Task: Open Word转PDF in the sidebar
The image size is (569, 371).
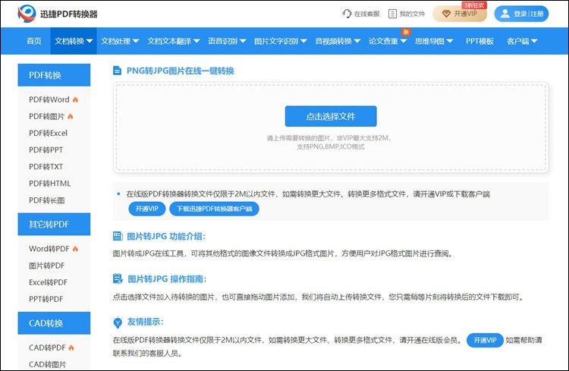Action: 49,249
